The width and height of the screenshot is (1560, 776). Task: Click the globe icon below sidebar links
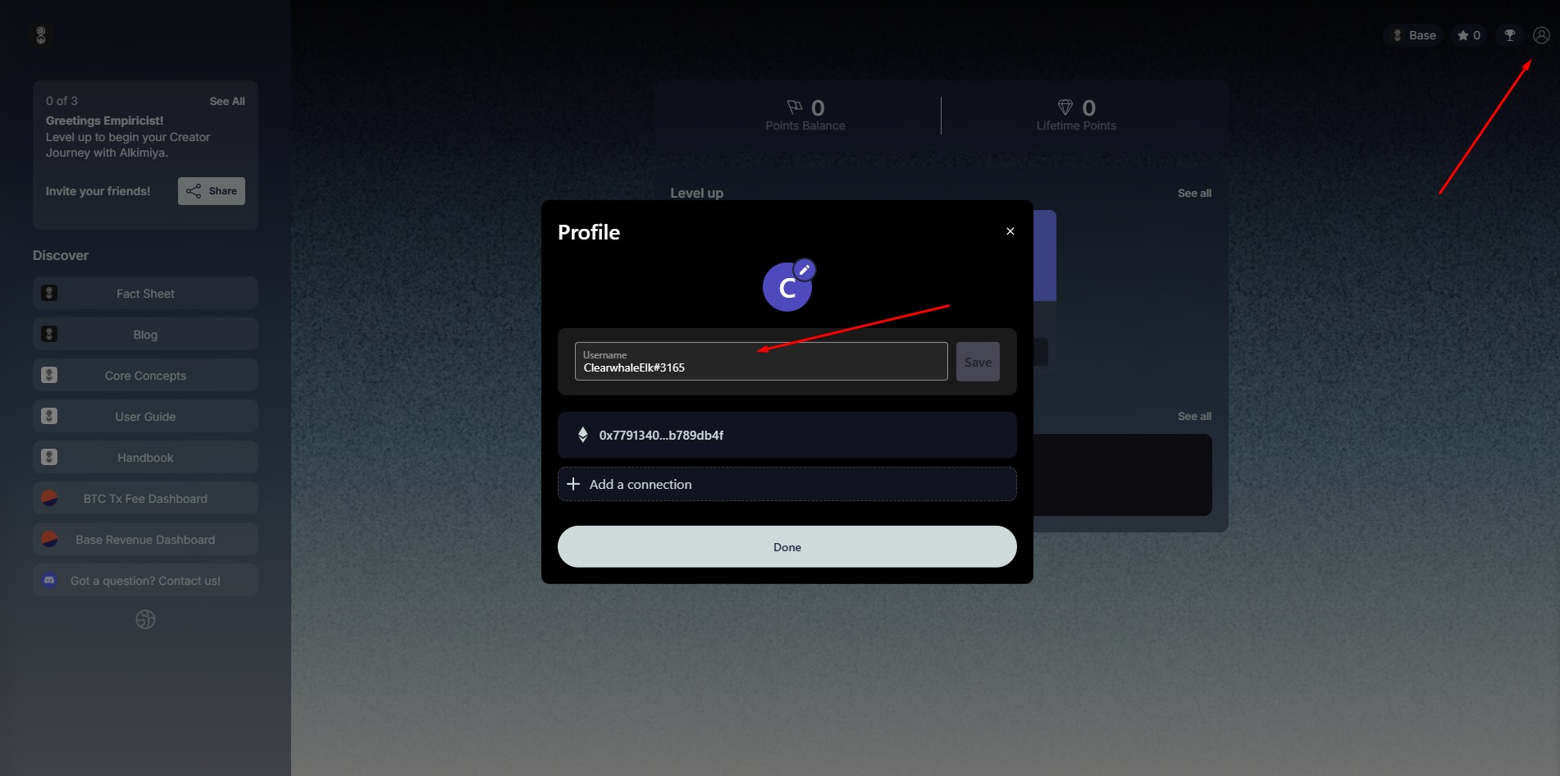pos(145,619)
